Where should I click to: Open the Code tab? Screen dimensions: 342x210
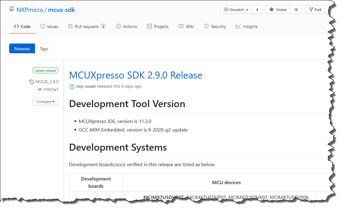click(x=22, y=26)
